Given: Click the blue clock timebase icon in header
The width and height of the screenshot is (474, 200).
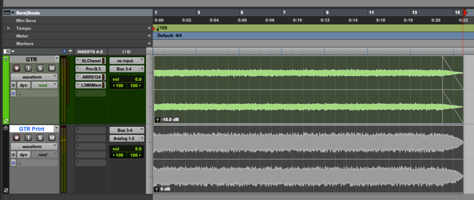Looking at the screenshot, I should click(x=64, y=51).
